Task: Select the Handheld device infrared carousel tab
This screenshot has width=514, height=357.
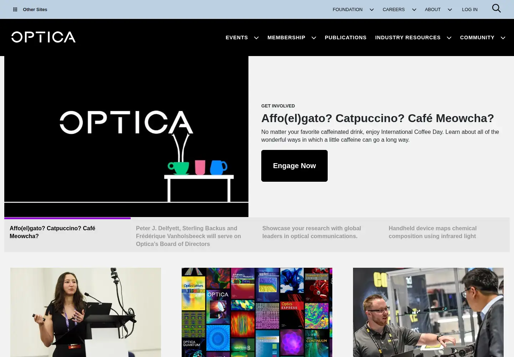Action: [447, 235]
